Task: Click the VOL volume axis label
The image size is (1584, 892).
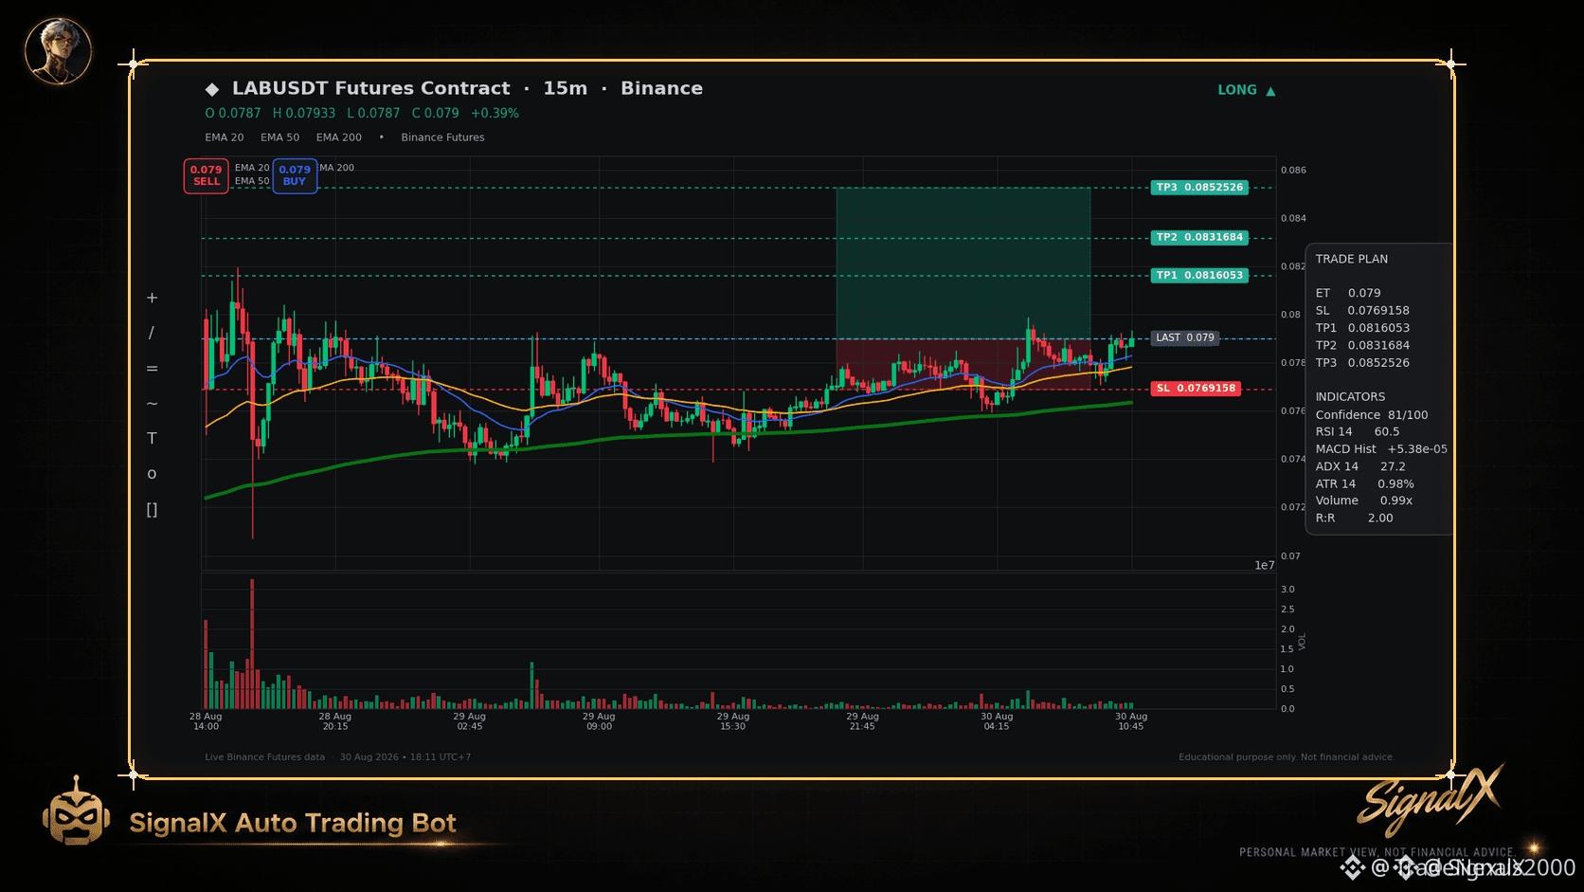Action: coord(1302,642)
